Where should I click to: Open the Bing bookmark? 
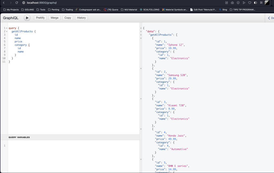(223, 10)
